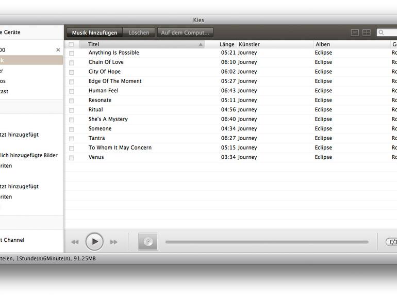Sort by Titel ascending arrow
The width and height of the screenshot is (397, 298).
(201, 44)
